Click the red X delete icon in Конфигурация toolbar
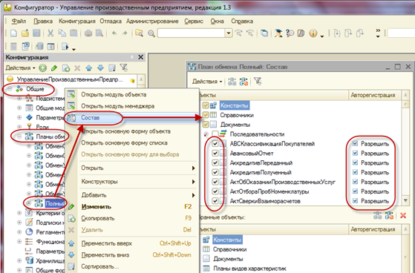The height and width of the screenshot is (273, 415). point(77,68)
